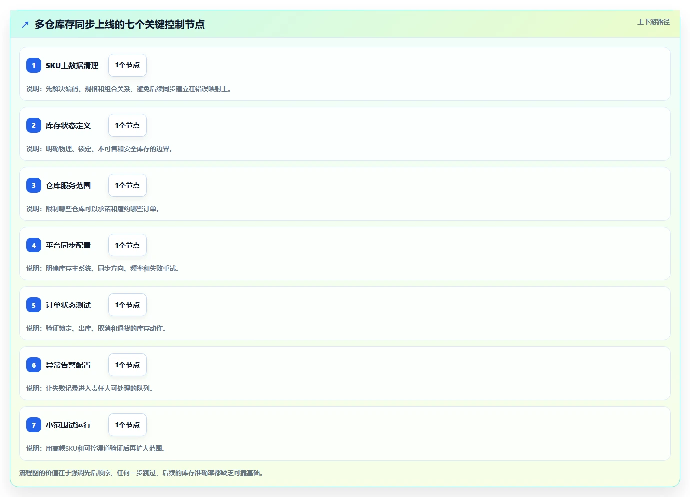This screenshot has width=690, height=497.
Task: Select the title 多仓库存同步上线的七个关键控制节点
Action: pyautogui.click(x=120, y=24)
